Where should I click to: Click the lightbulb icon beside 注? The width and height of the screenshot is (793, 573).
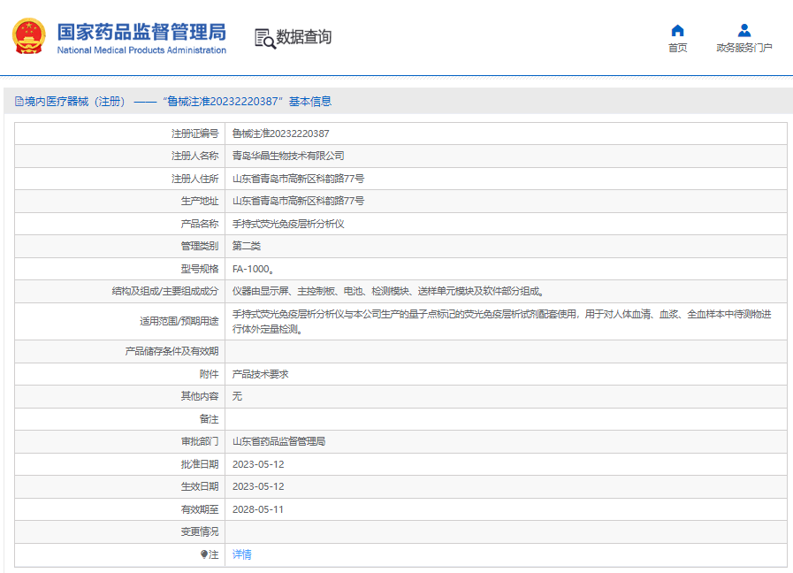click(x=204, y=554)
